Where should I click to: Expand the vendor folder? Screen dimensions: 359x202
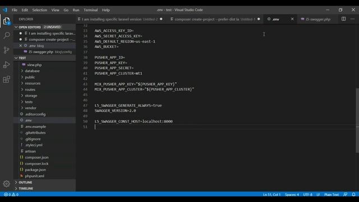(x=30, y=108)
